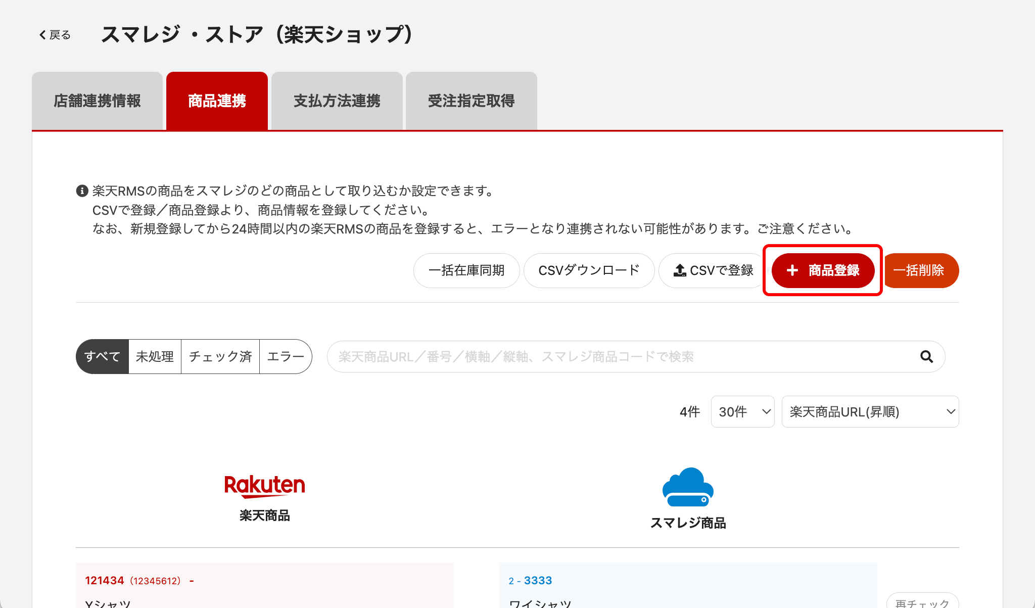Filter by エラー status

tap(286, 357)
